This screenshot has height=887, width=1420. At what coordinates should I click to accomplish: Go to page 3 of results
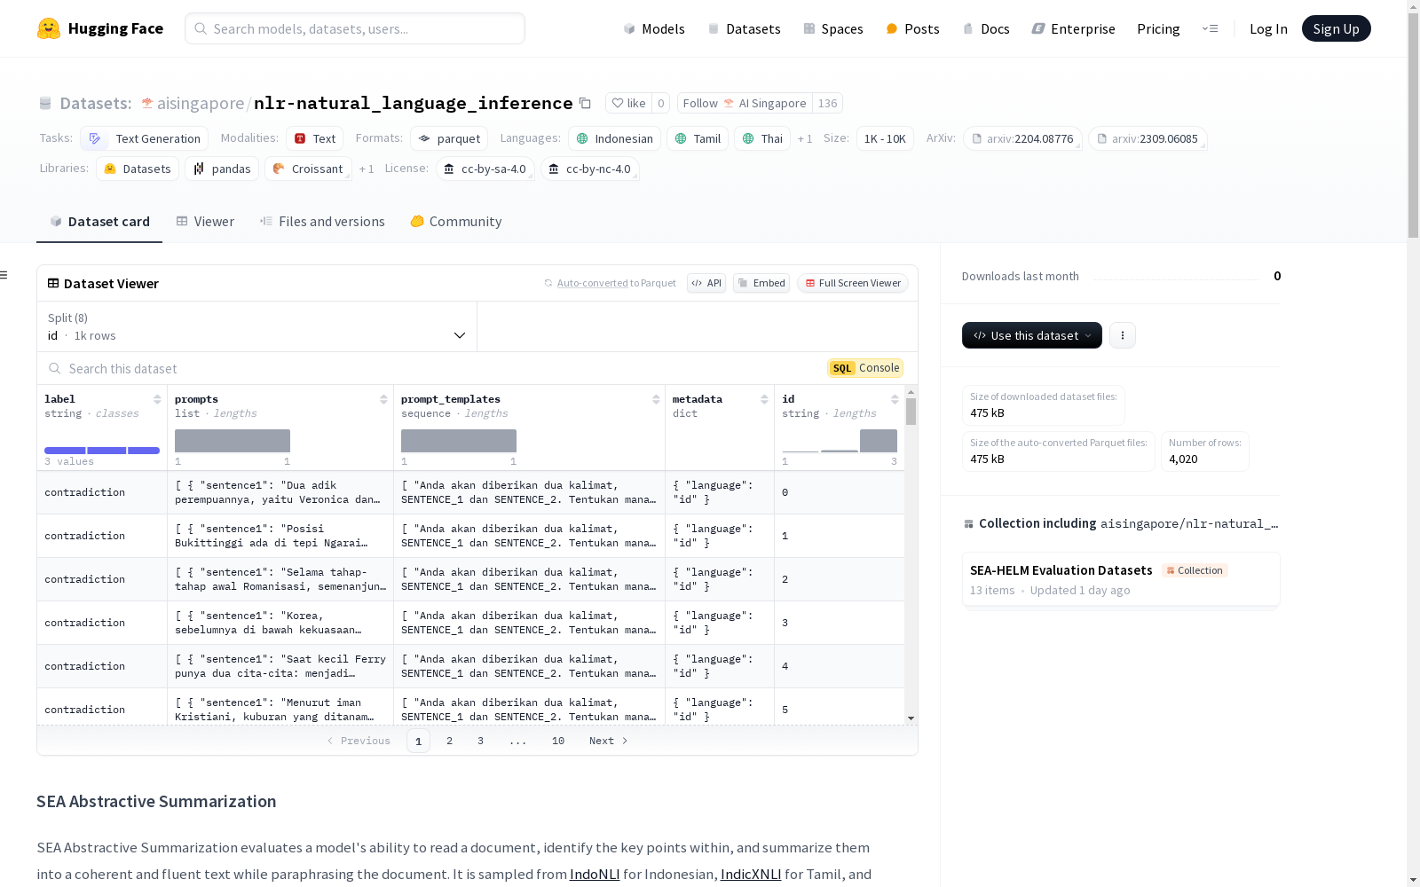[481, 741]
